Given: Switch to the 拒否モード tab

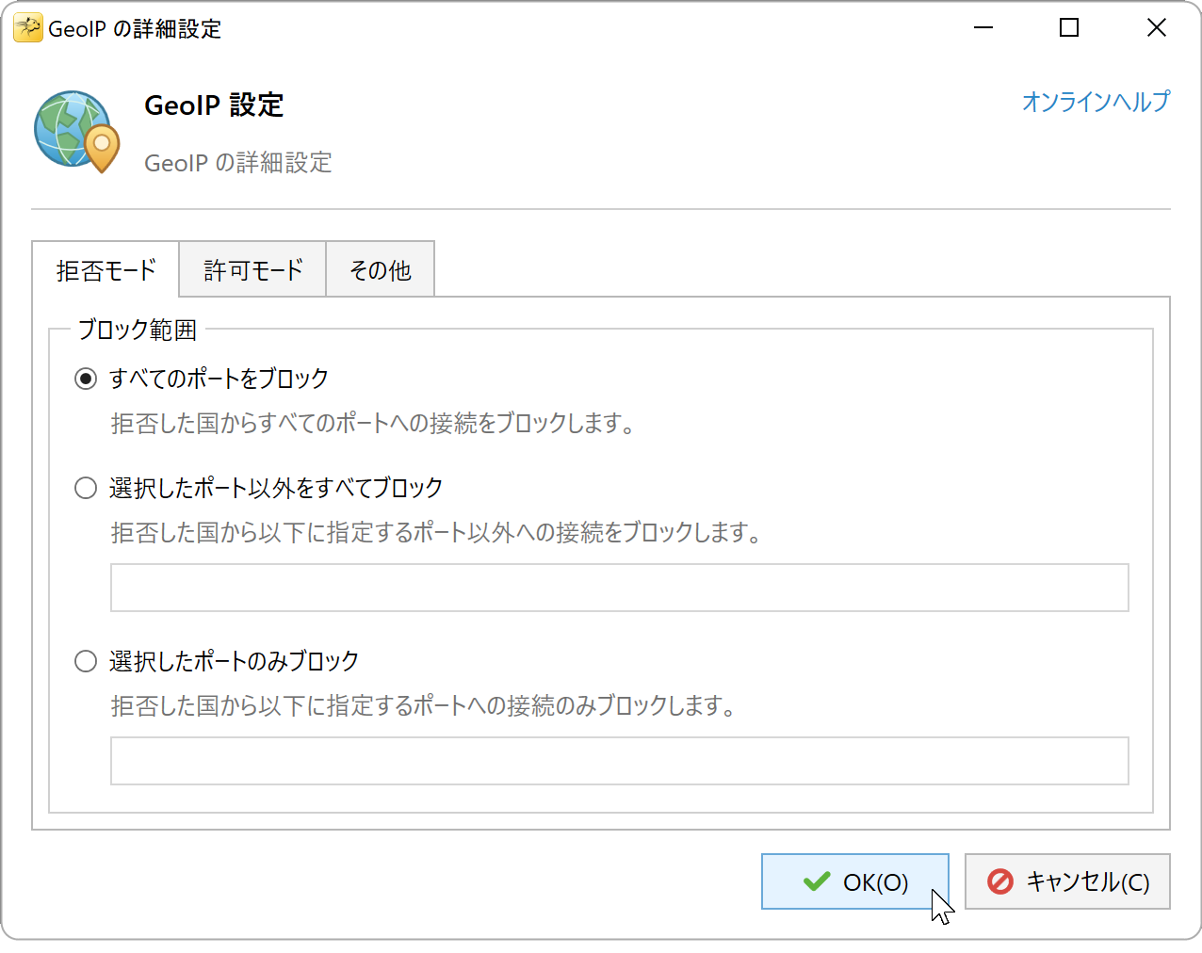Looking at the screenshot, I should [106, 270].
